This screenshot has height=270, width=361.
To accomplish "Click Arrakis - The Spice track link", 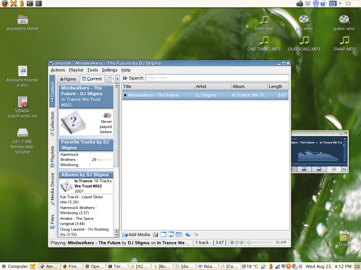I will coord(77,221).
